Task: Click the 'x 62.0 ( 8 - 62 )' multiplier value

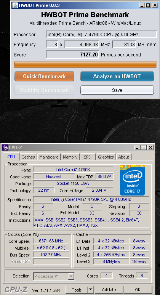Action: 51,248
